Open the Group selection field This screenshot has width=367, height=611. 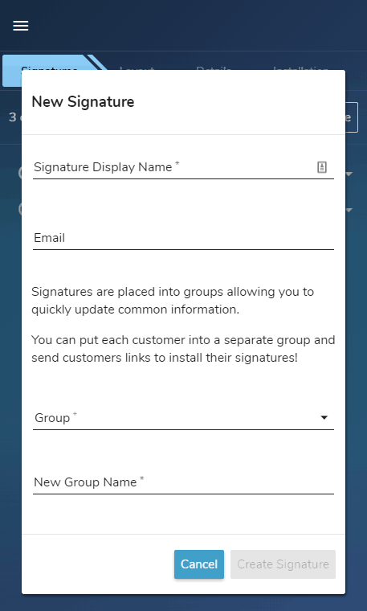(x=183, y=418)
